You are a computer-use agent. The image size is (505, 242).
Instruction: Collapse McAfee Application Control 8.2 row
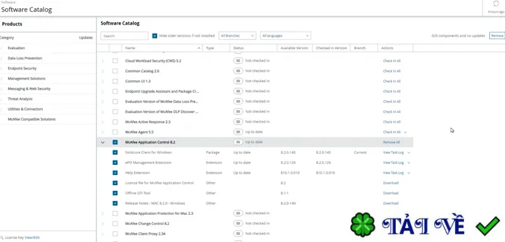click(x=103, y=142)
